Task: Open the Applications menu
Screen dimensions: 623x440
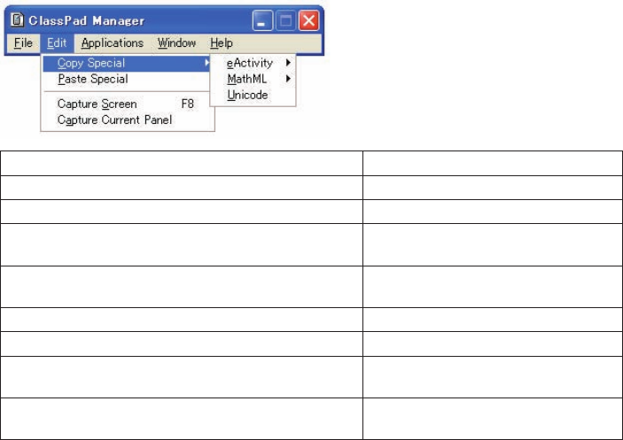Action: [112, 42]
